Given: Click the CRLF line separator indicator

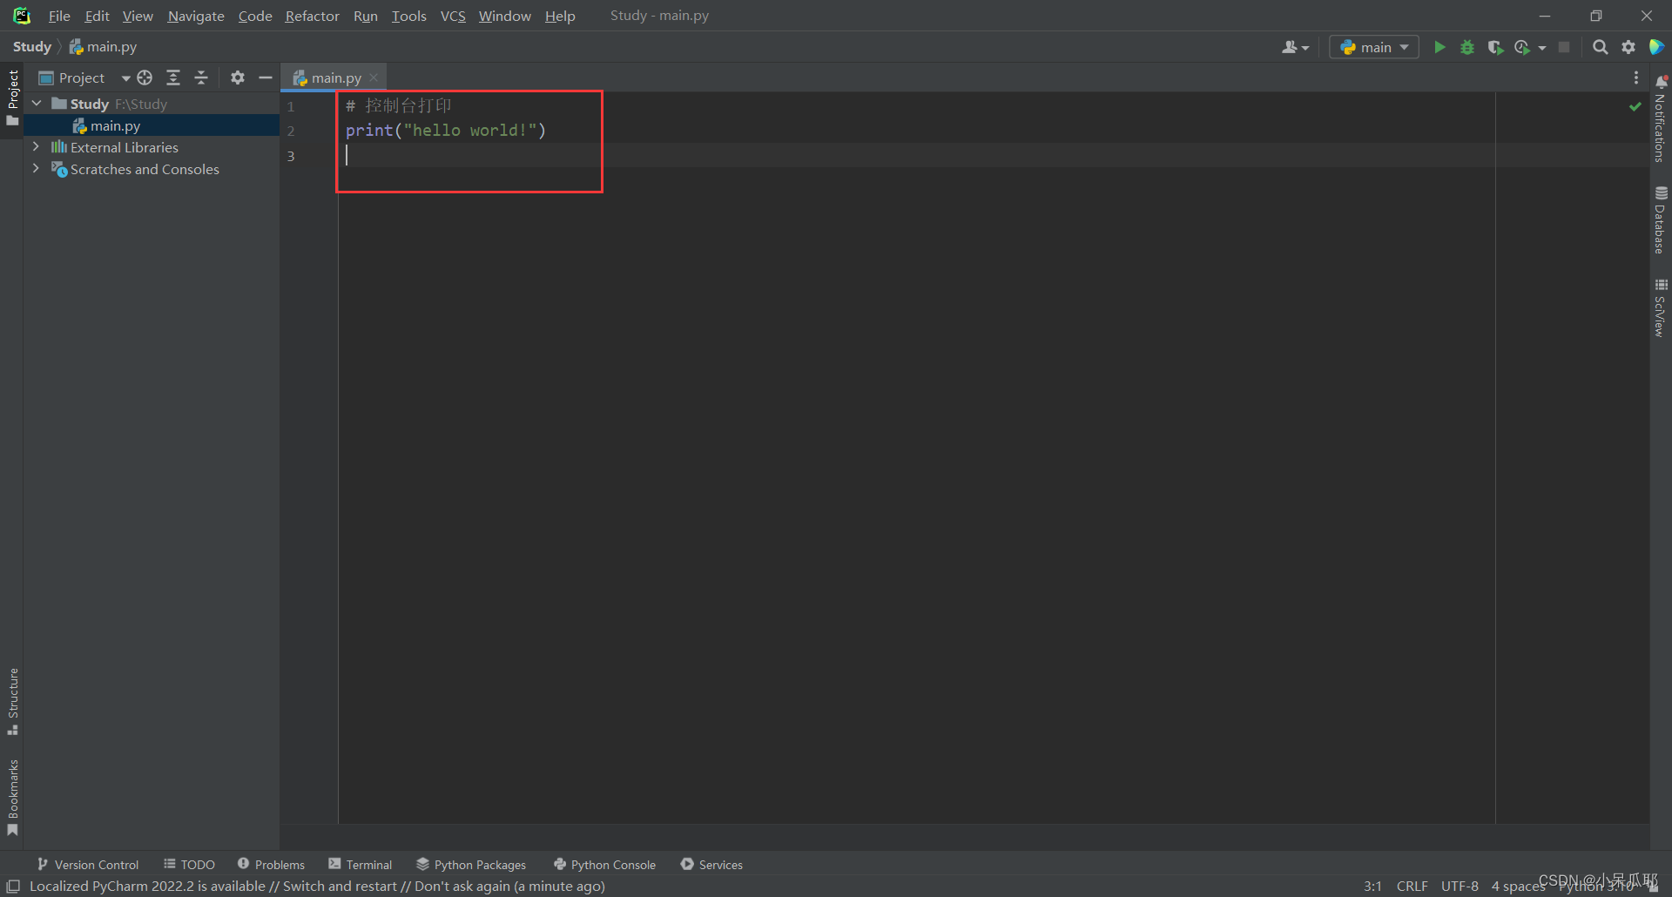Looking at the screenshot, I should [x=1412, y=887].
